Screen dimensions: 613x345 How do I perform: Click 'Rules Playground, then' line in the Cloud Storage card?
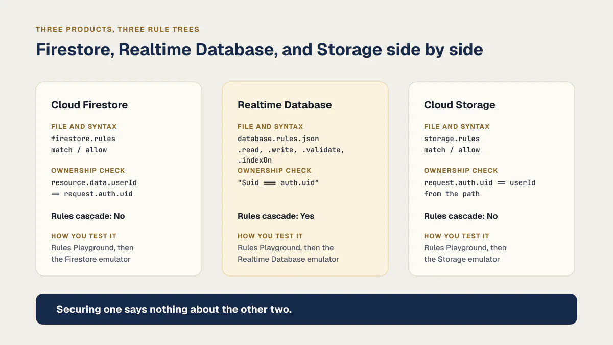pyautogui.click(x=465, y=248)
